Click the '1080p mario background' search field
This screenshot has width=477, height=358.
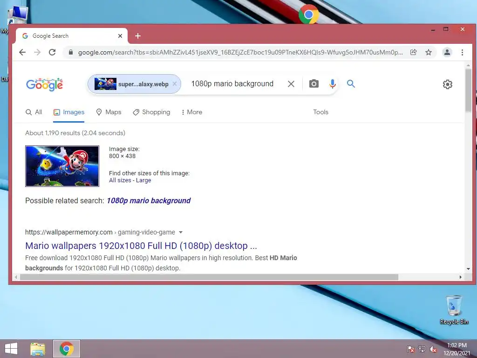click(x=232, y=84)
